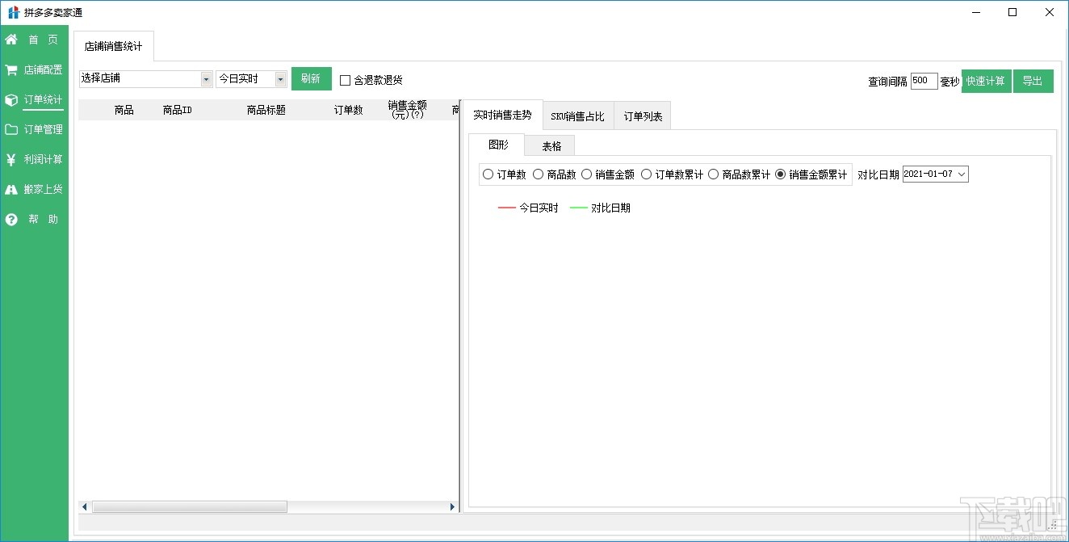Enable the 含退款退货 checkbox
This screenshot has width=1069, height=542.
(x=346, y=79)
